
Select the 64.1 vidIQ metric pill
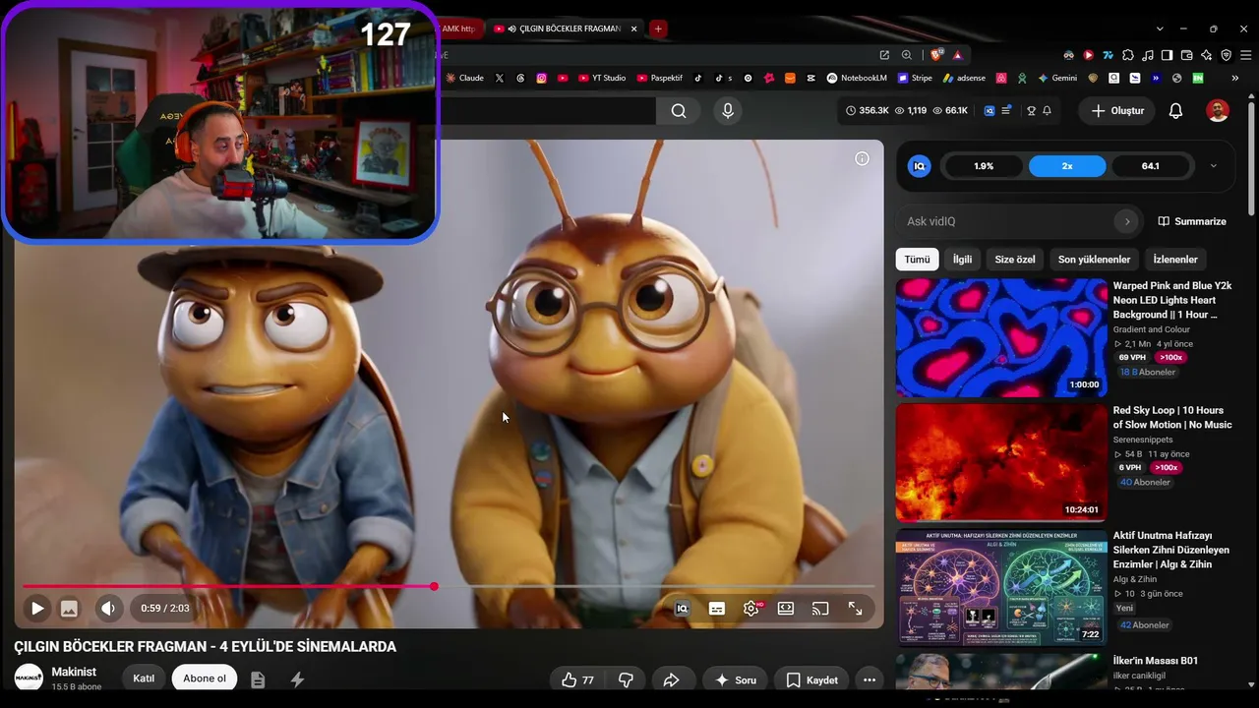(1151, 166)
